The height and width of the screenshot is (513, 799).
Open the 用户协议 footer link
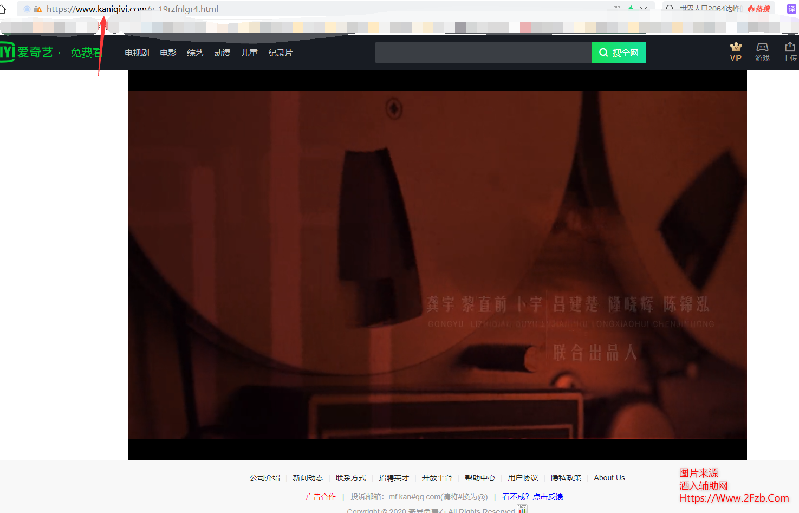pyautogui.click(x=523, y=478)
